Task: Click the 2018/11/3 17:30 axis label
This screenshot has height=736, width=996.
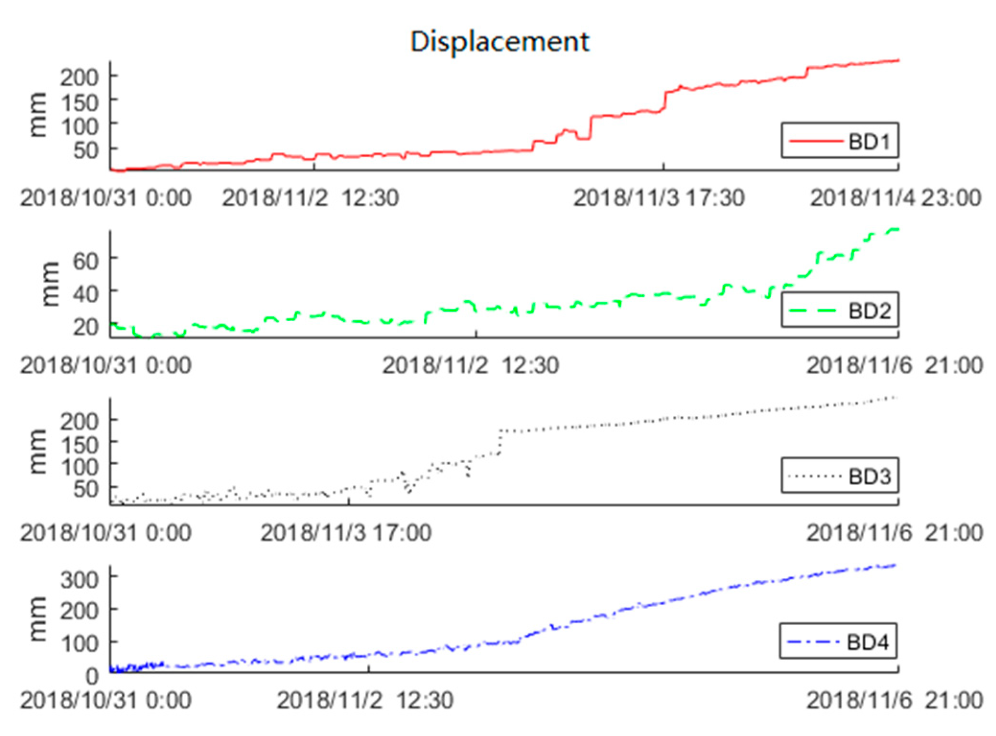Action: 659,198
